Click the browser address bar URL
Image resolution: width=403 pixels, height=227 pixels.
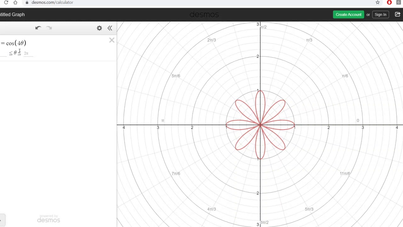pyautogui.click(x=52, y=3)
